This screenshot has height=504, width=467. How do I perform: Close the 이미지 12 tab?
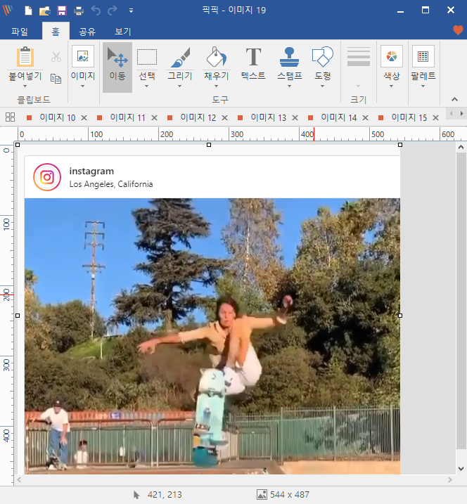[225, 117]
